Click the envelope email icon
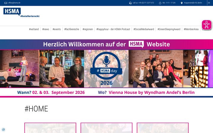 pos(6,3)
